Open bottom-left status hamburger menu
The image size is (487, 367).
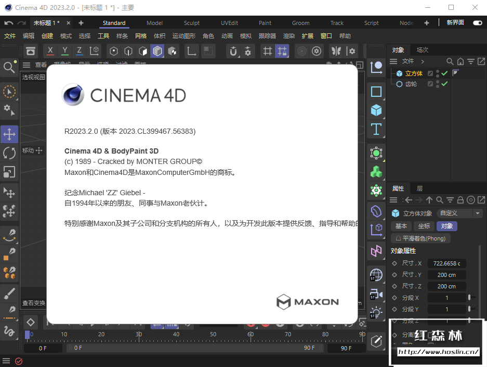pyautogui.click(x=6, y=361)
